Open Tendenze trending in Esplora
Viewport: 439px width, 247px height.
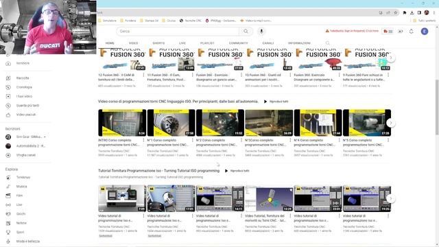pyautogui.click(x=23, y=177)
